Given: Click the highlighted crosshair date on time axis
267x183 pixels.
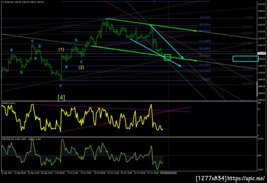Looking at the screenshot, I should pos(168,173).
